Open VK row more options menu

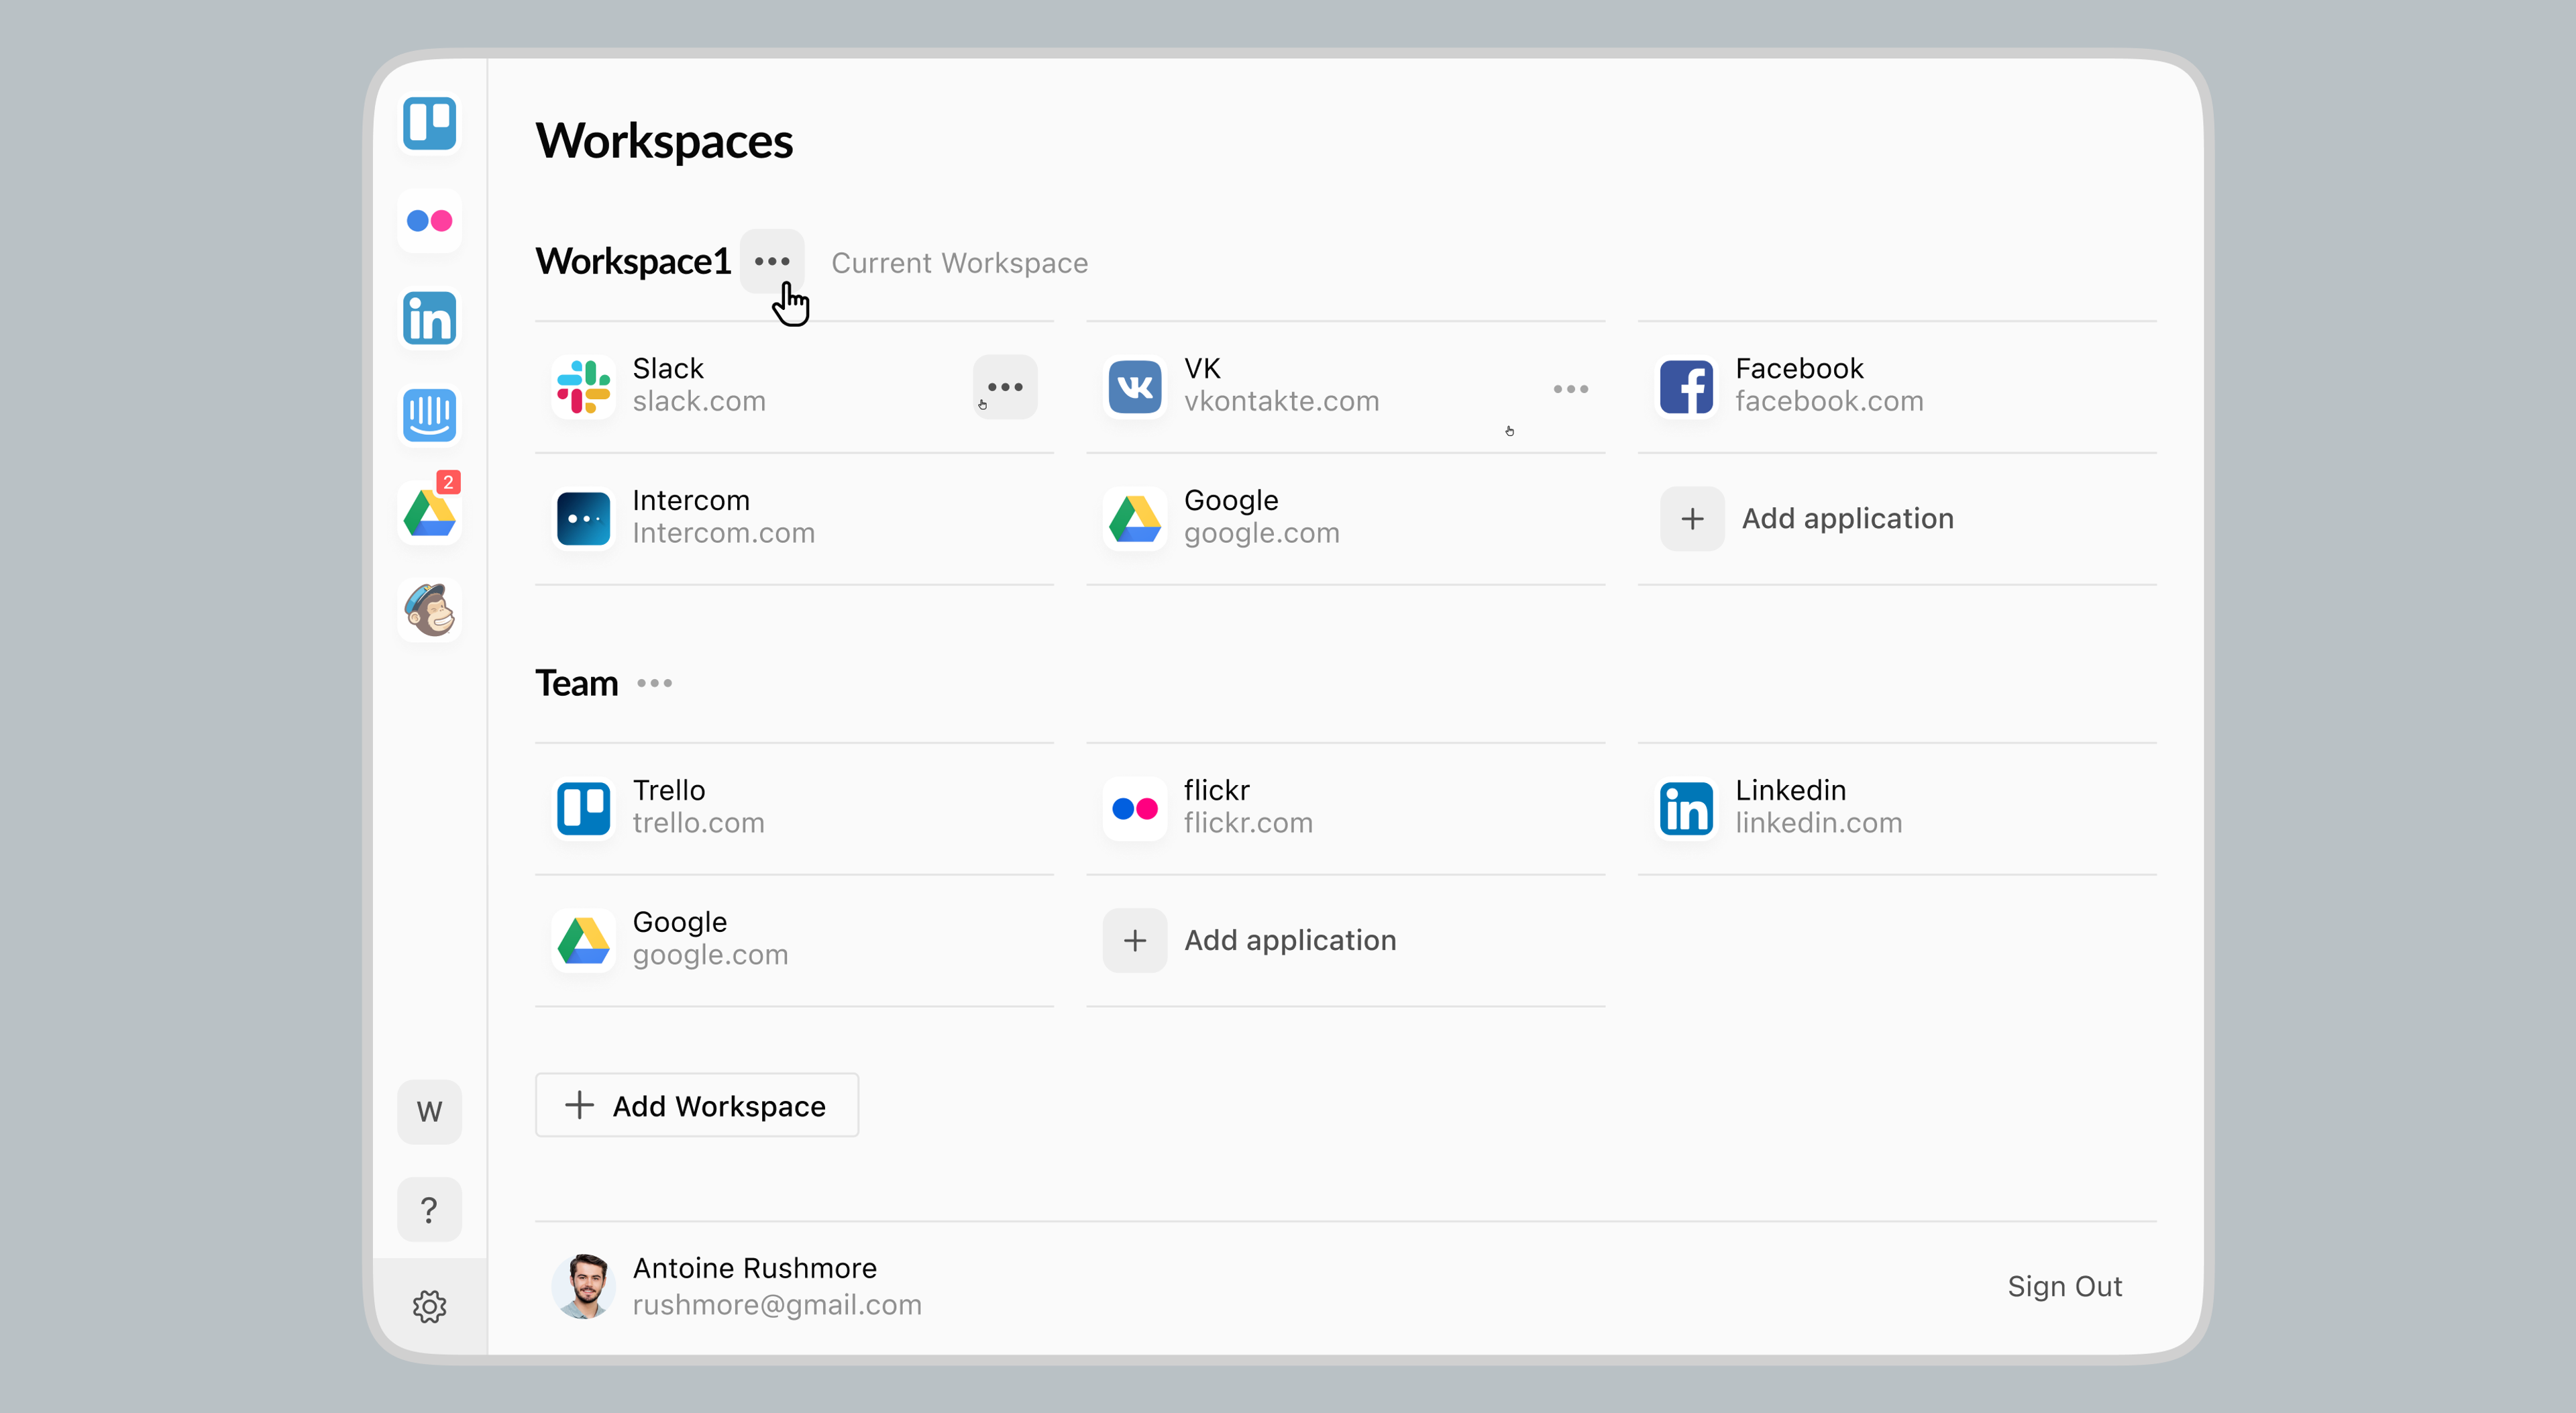(1570, 389)
